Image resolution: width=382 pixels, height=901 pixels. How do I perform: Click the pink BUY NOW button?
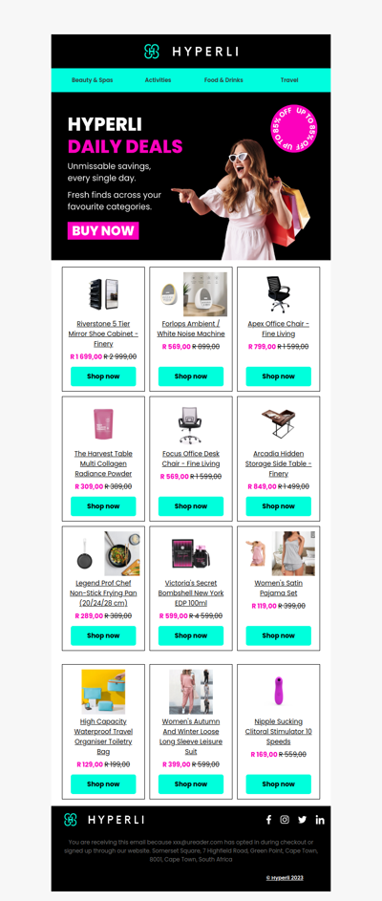pos(103,231)
